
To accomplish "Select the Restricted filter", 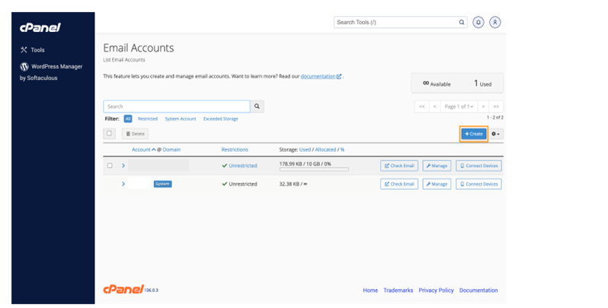I will (147, 119).
